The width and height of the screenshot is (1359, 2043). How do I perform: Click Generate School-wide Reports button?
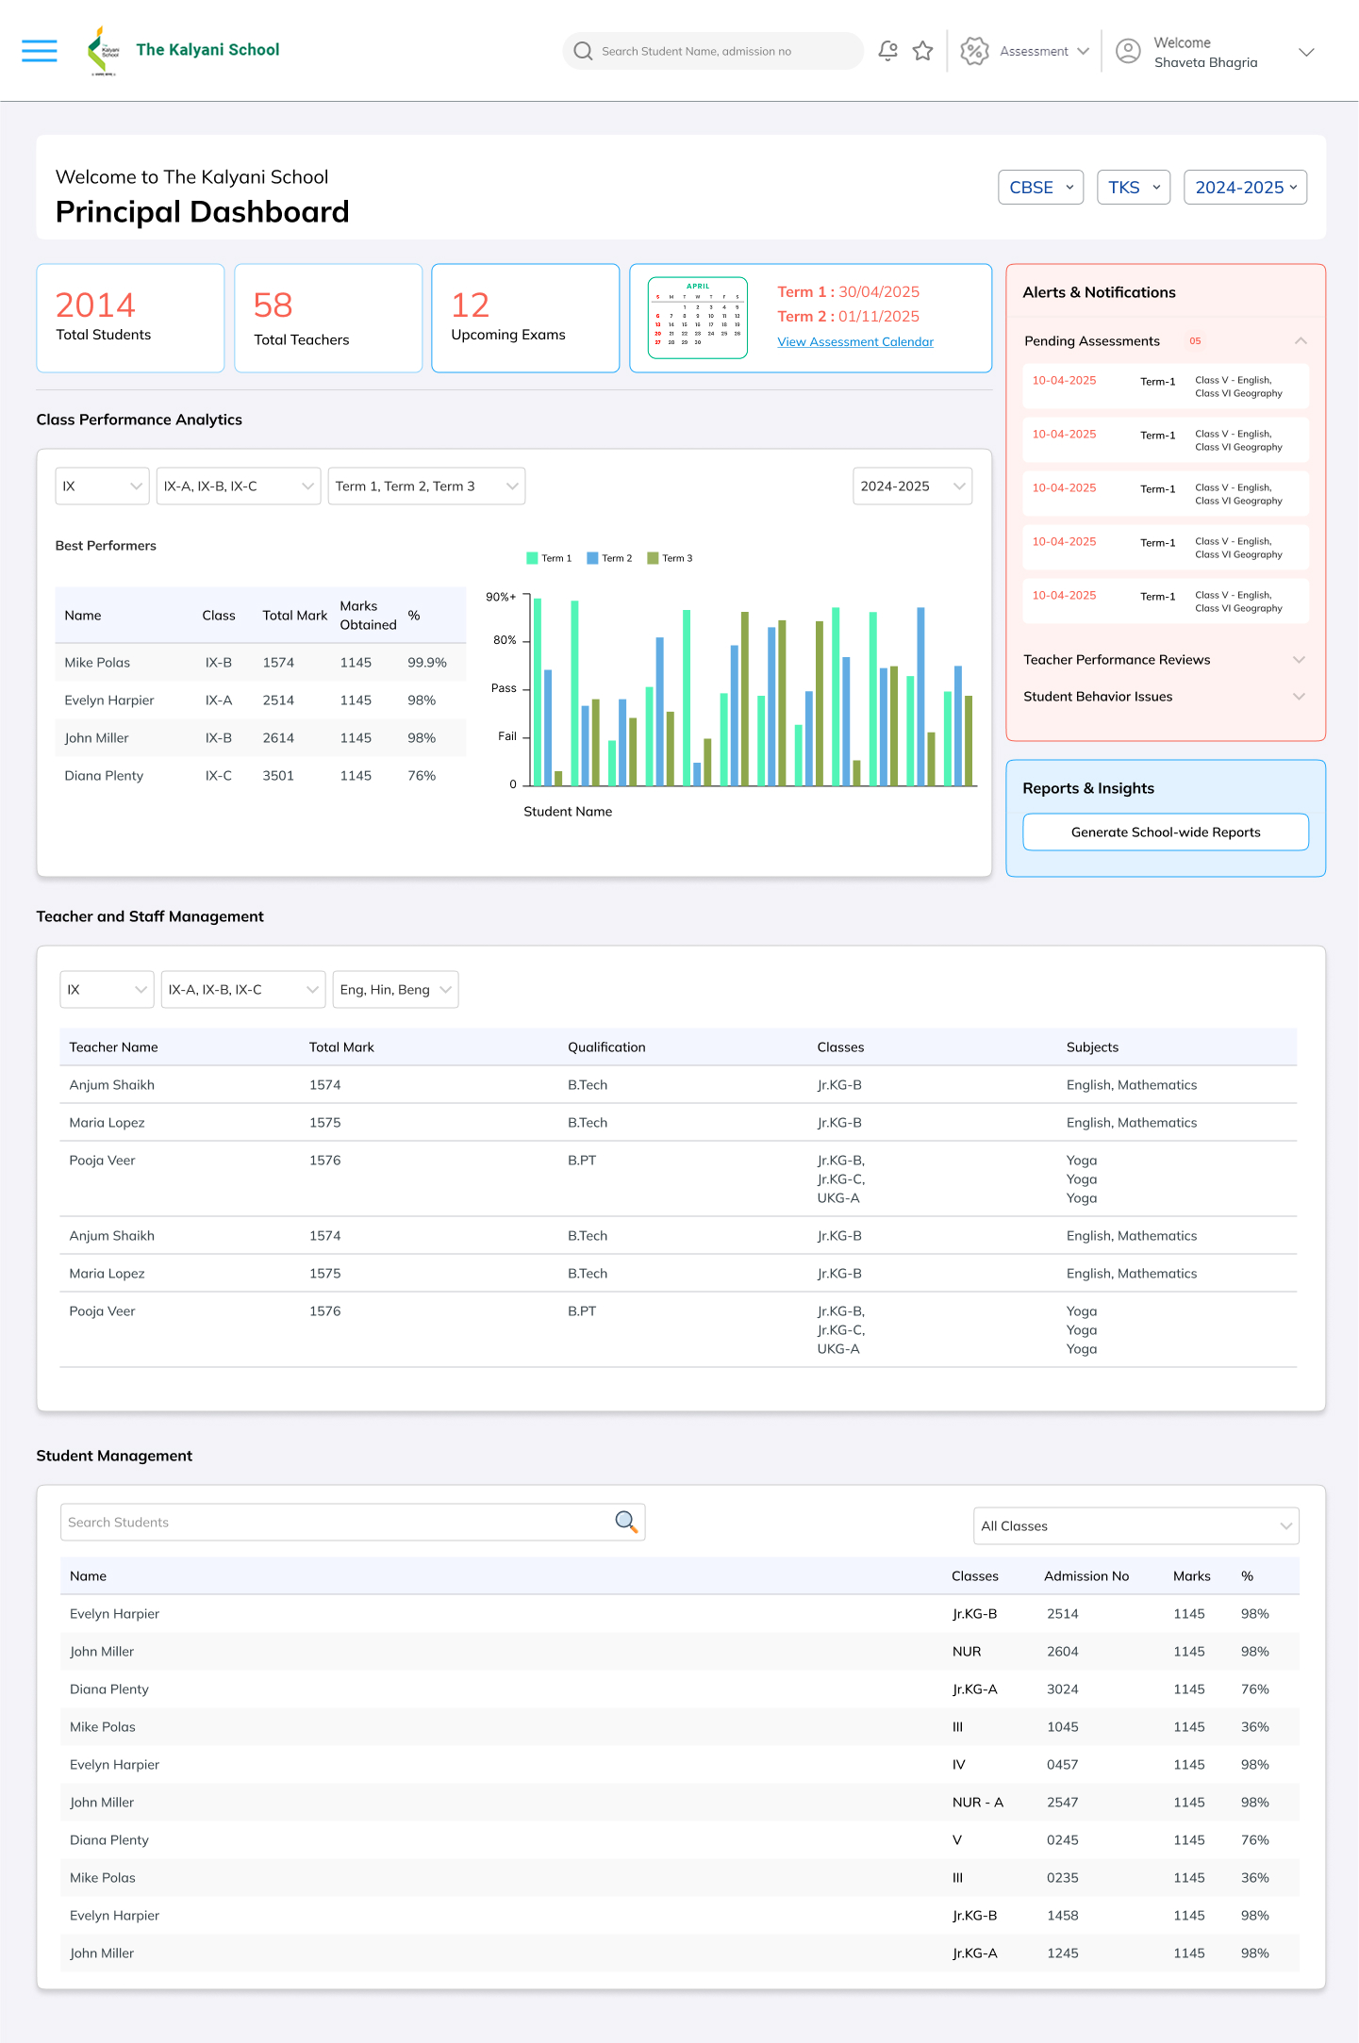point(1166,832)
